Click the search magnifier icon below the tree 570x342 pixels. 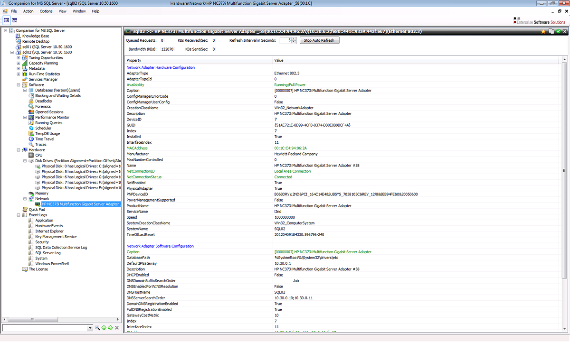[97, 328]
